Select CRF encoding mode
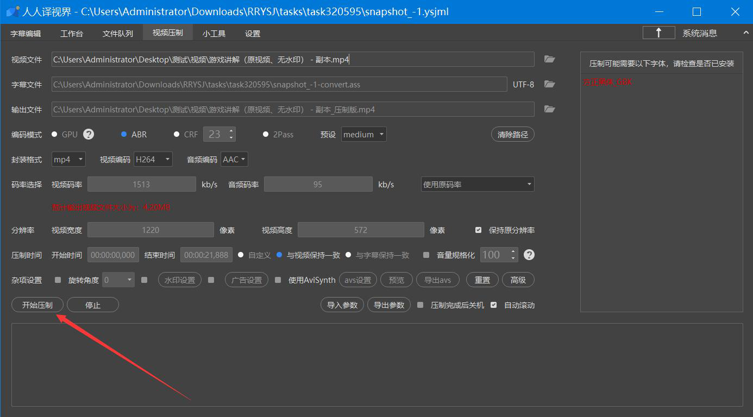The height and width of the screenshot is (417, 753). click(x=177, y=134)
